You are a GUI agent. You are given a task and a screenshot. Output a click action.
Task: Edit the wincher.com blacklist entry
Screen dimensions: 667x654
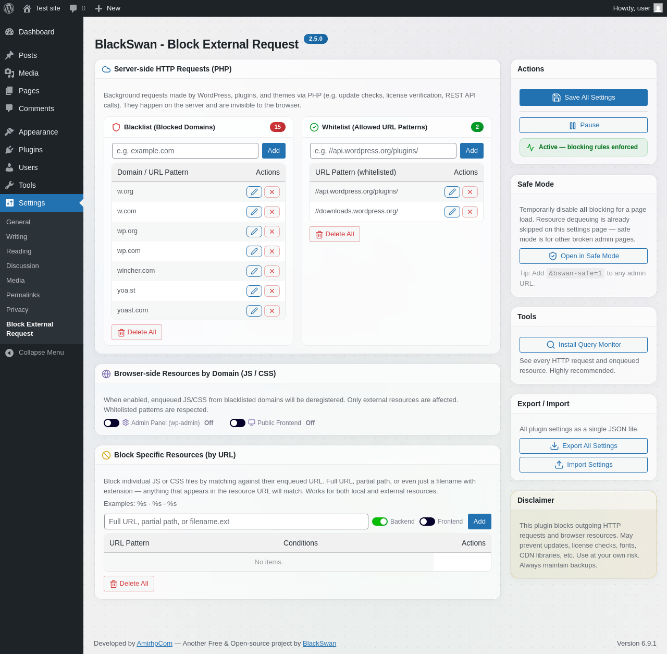click(254, 271)
